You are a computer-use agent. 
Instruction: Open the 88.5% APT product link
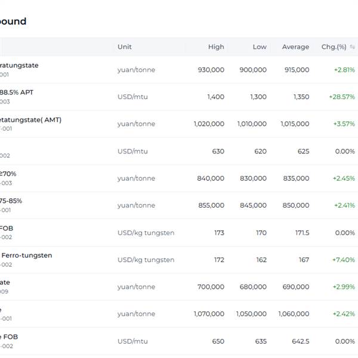pyautogui.click(x=17, y=92)
